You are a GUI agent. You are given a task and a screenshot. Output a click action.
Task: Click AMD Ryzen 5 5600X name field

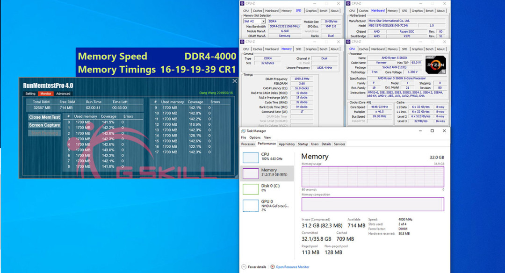394,58
